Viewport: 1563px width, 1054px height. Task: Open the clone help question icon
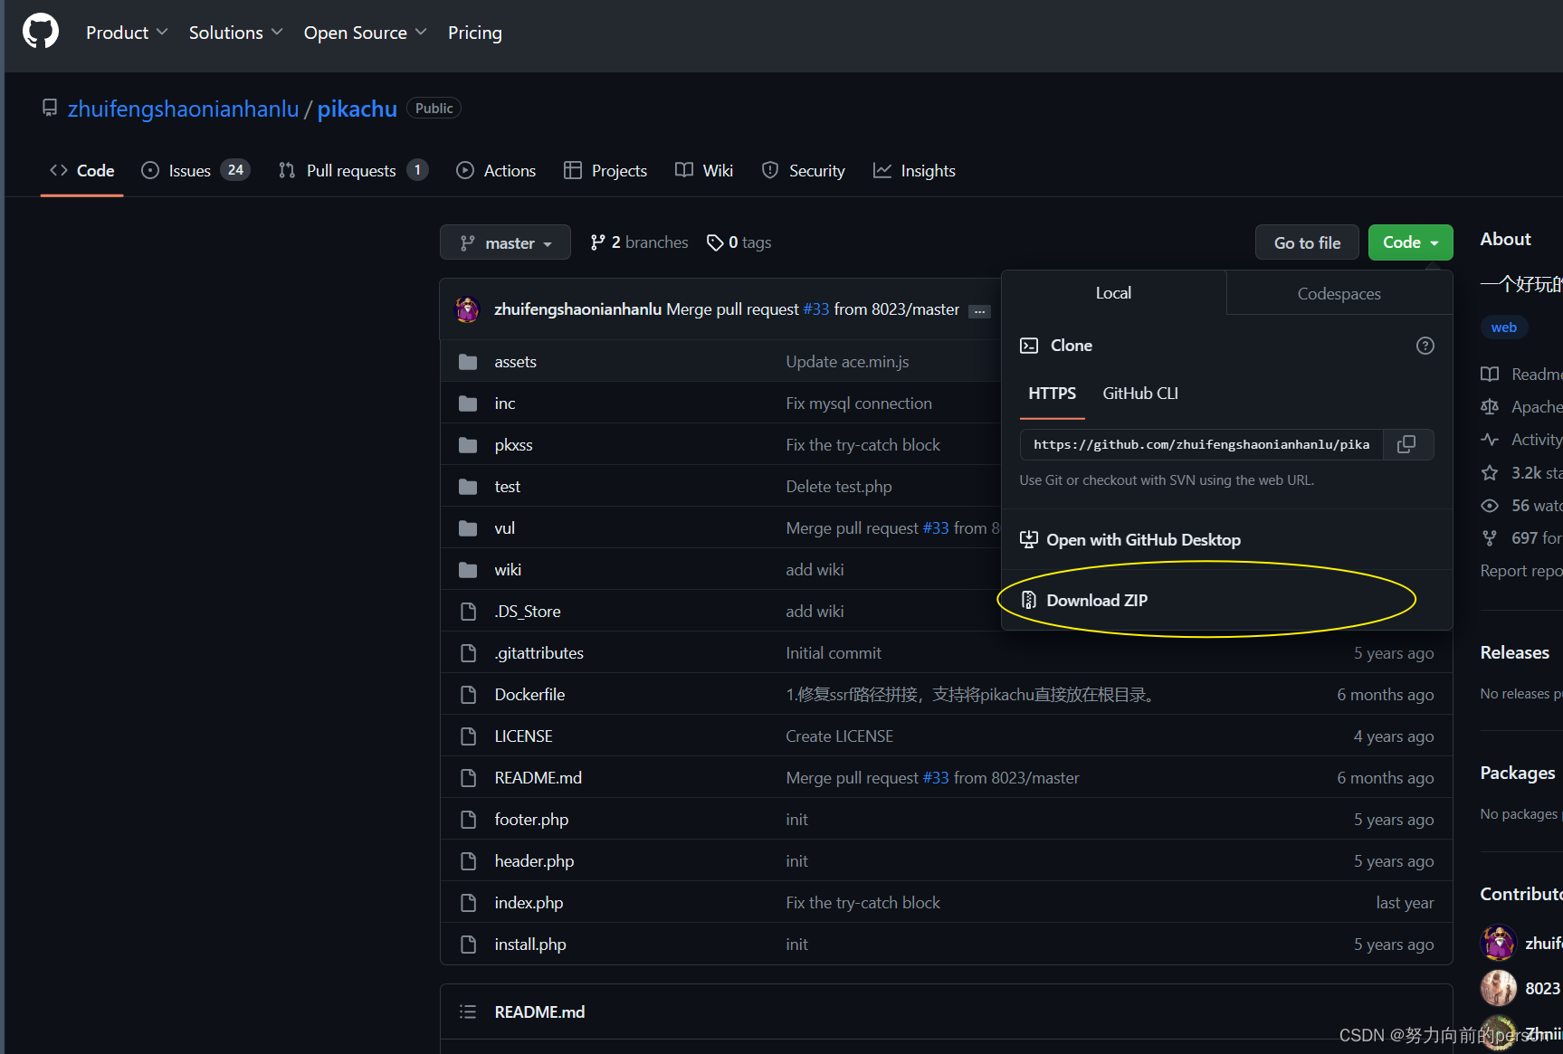point(1425,346)
